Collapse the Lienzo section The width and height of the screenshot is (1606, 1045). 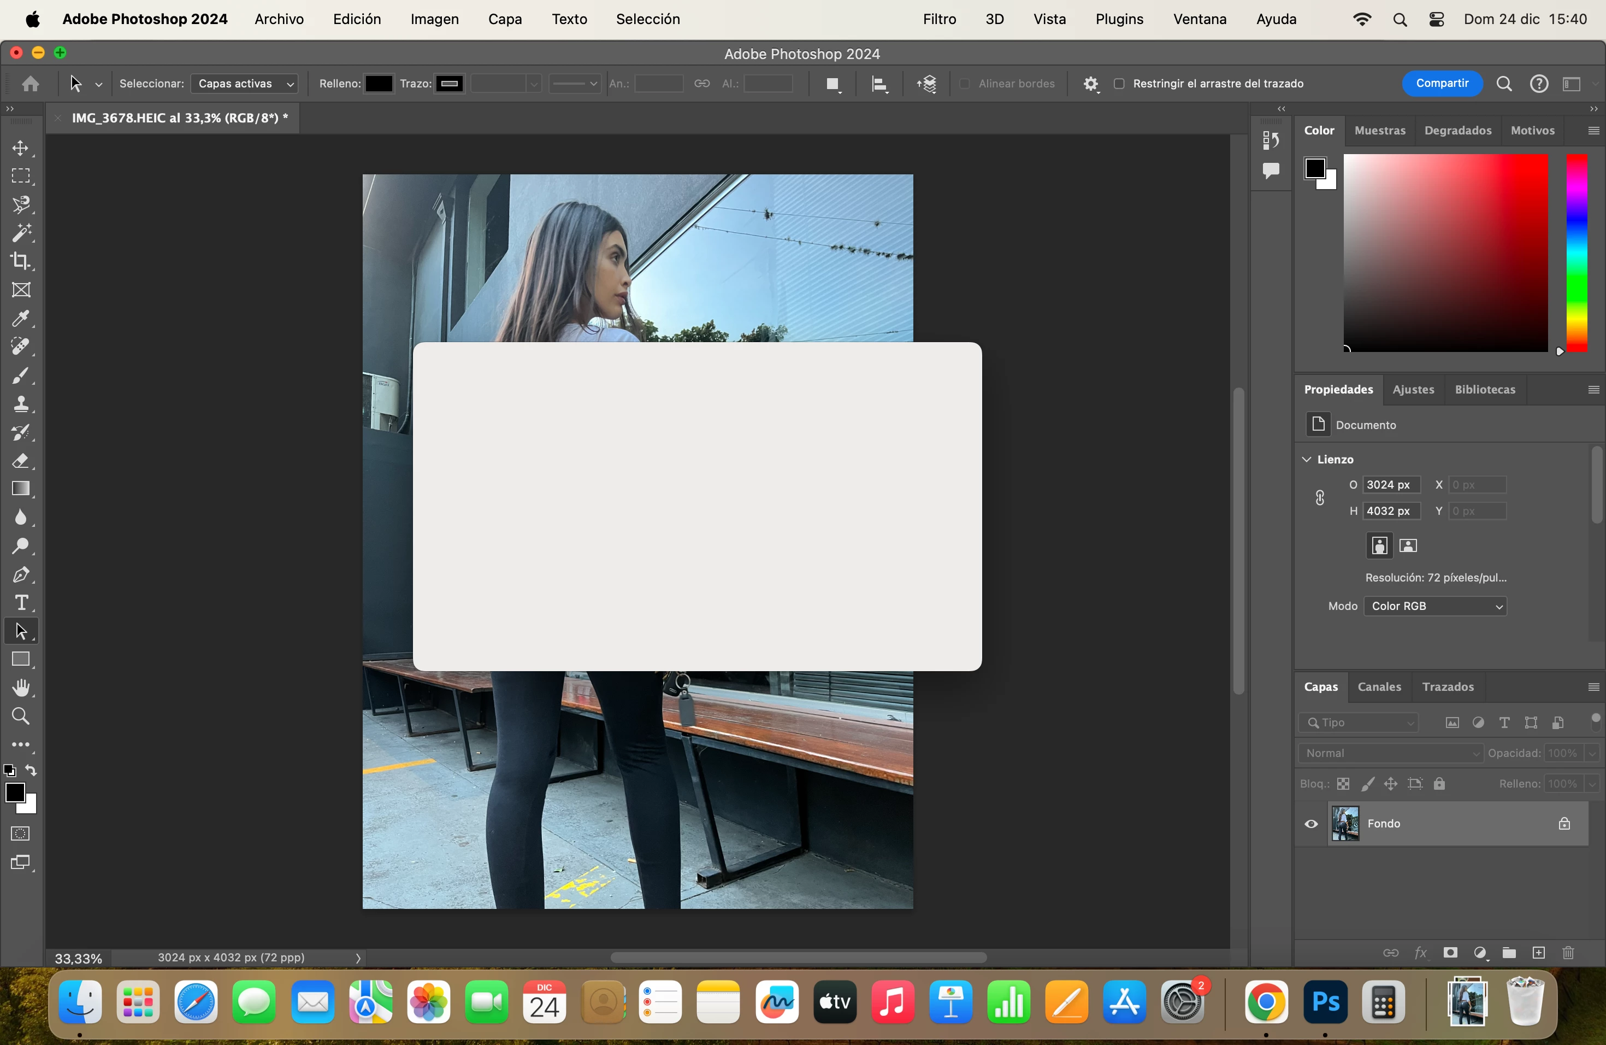[x=1307, y=459]
